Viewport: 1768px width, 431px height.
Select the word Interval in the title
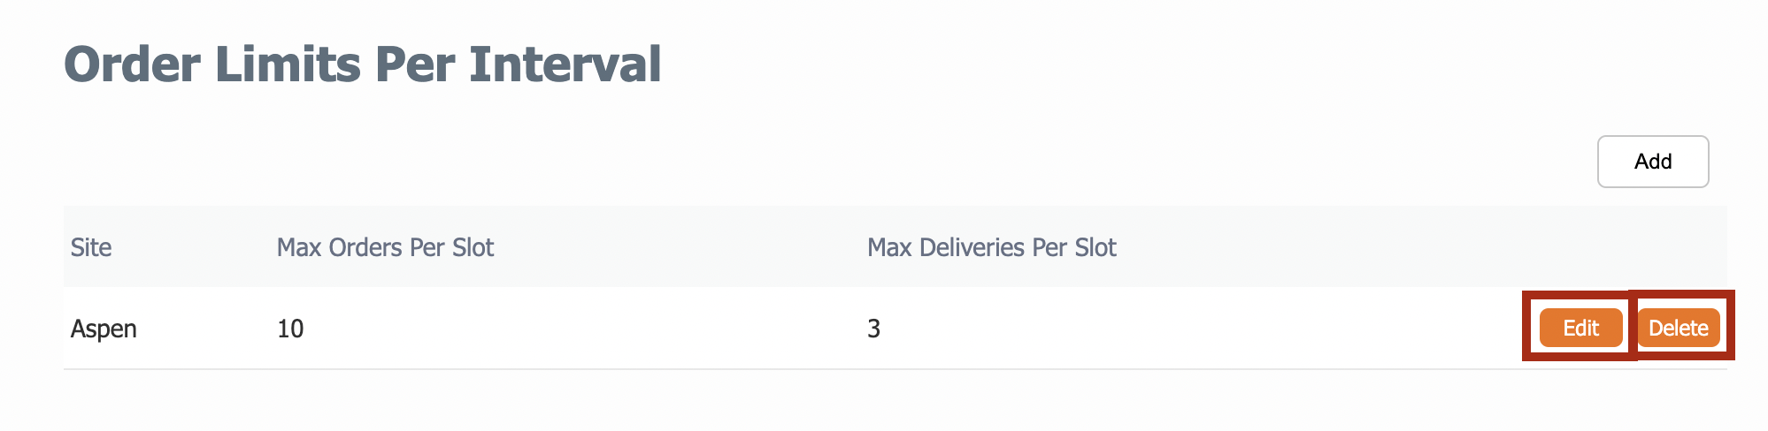click(565, 64)
